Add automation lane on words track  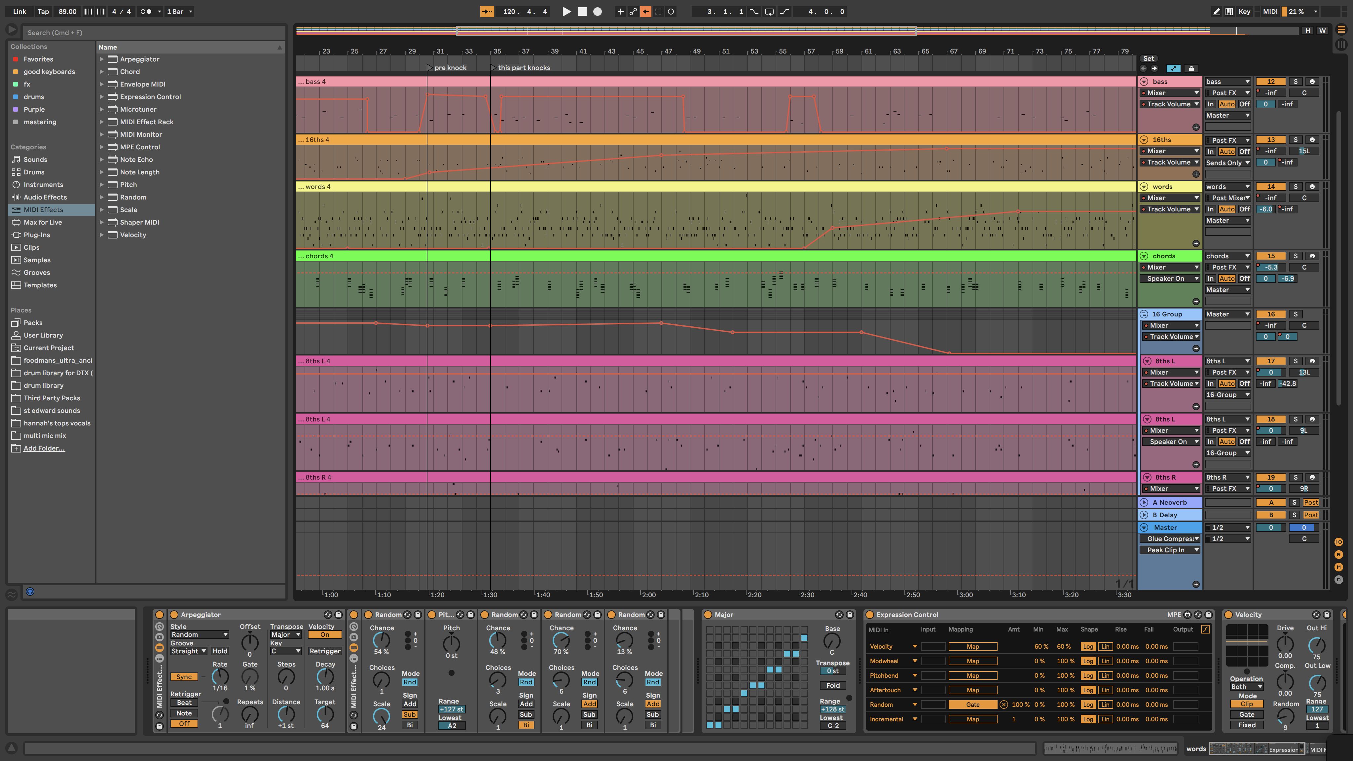click(x=1196, y=244)
